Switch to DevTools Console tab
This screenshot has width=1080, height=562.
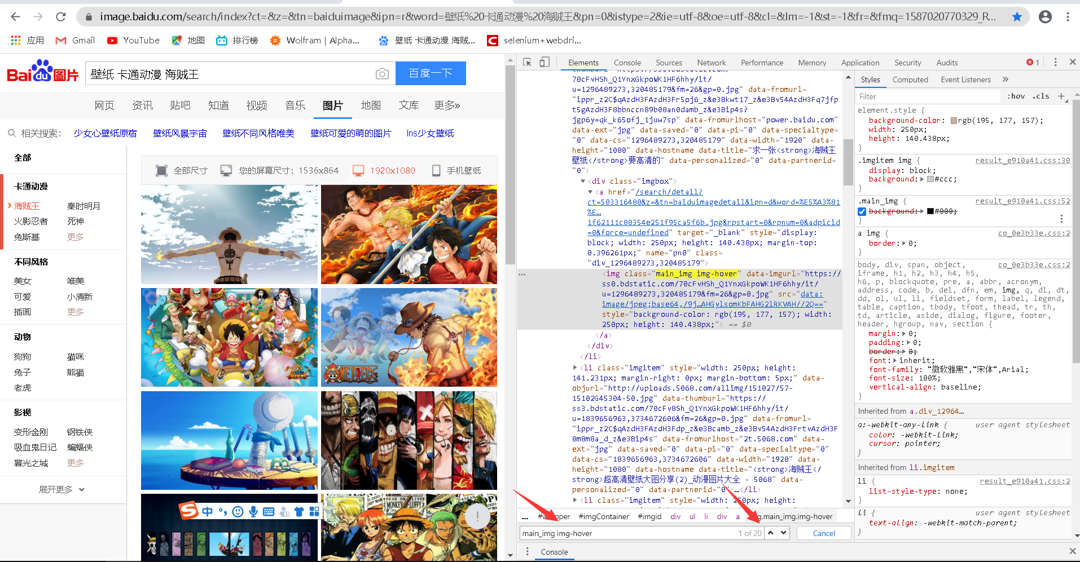(x=627, y=63)
